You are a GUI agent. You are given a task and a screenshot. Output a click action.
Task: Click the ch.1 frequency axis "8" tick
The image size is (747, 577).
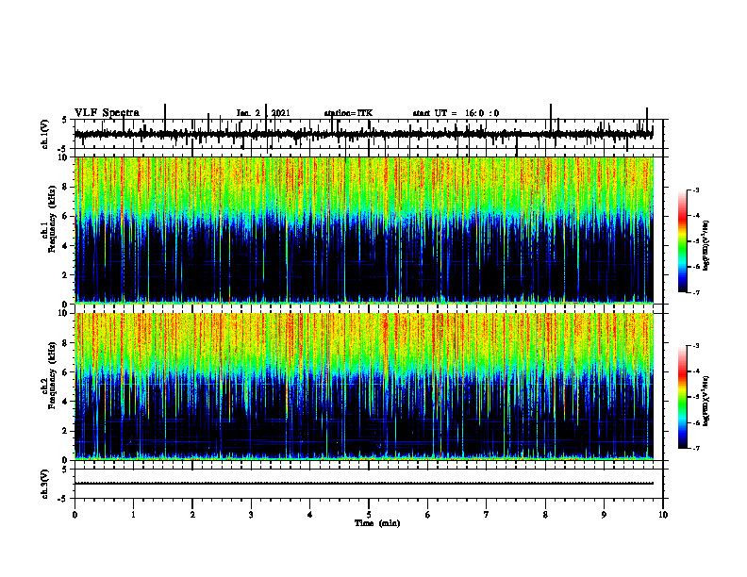(66, 187)
